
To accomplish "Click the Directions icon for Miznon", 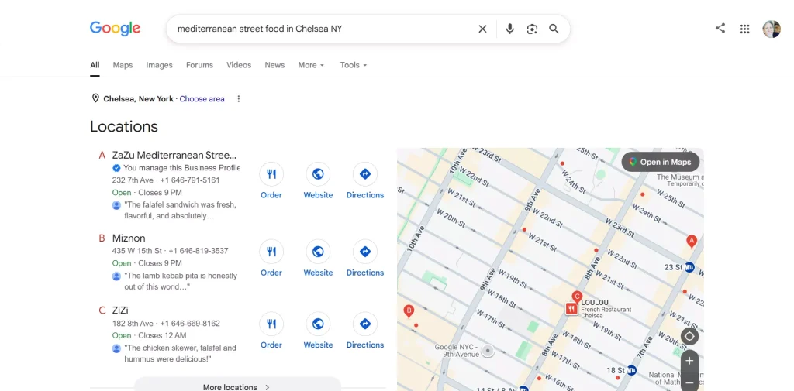I will [x=365, y=252].
